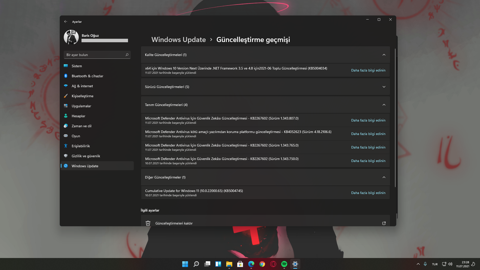Click the Windows Update breadcrumb link

tap(178, 39)
